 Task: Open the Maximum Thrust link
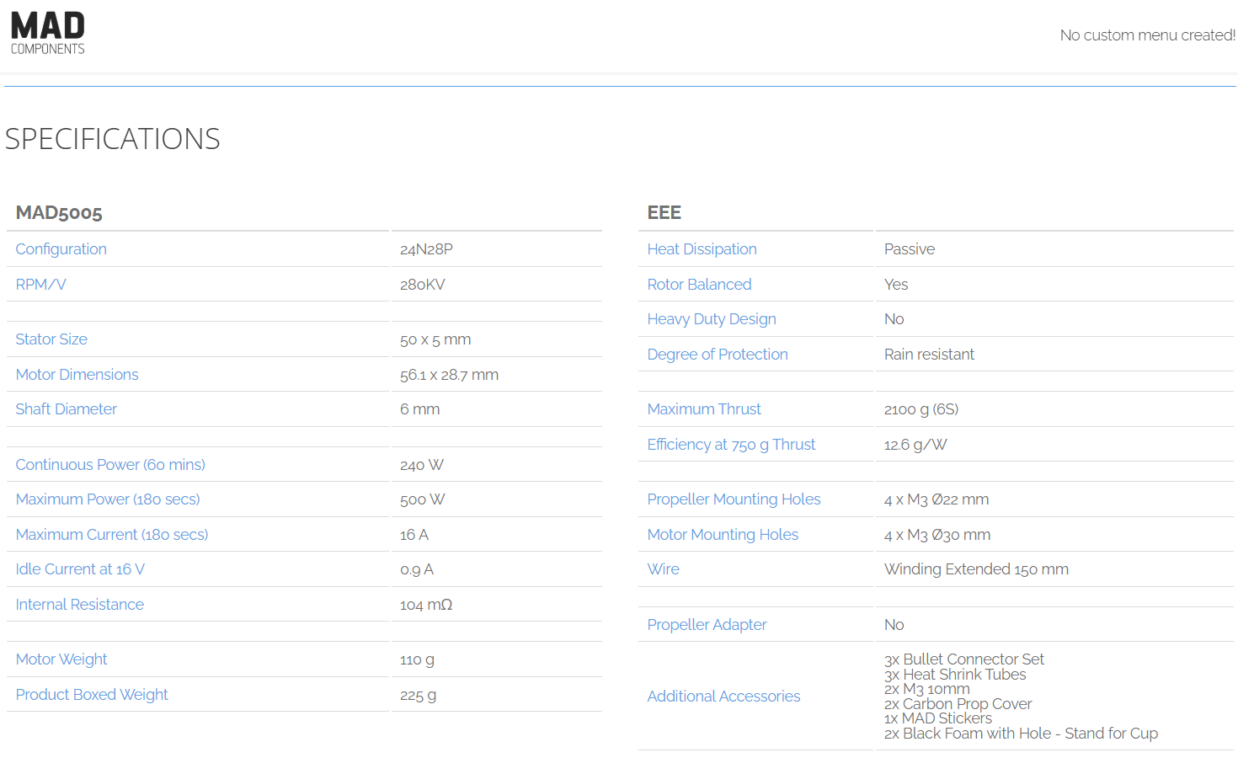[x=704, y=409]
